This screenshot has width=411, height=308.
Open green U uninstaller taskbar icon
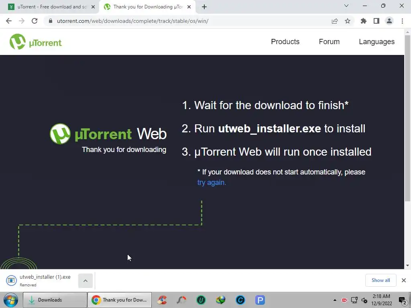(201, 300)
